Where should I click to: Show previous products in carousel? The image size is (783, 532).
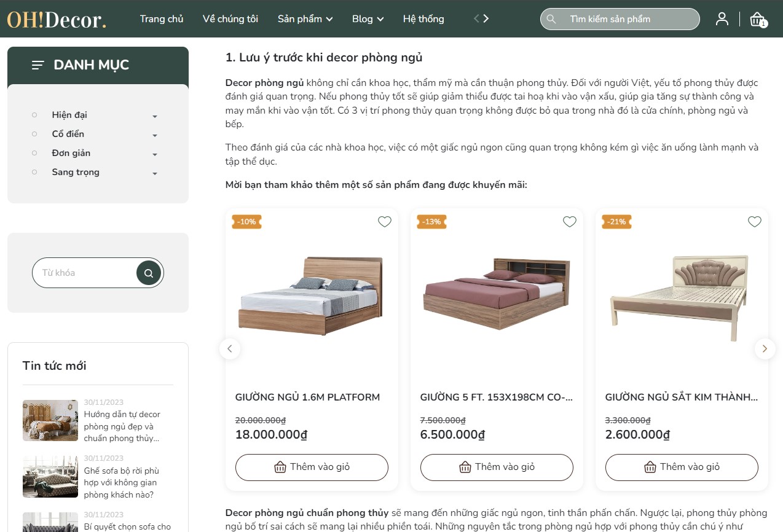tap(230, 349)
